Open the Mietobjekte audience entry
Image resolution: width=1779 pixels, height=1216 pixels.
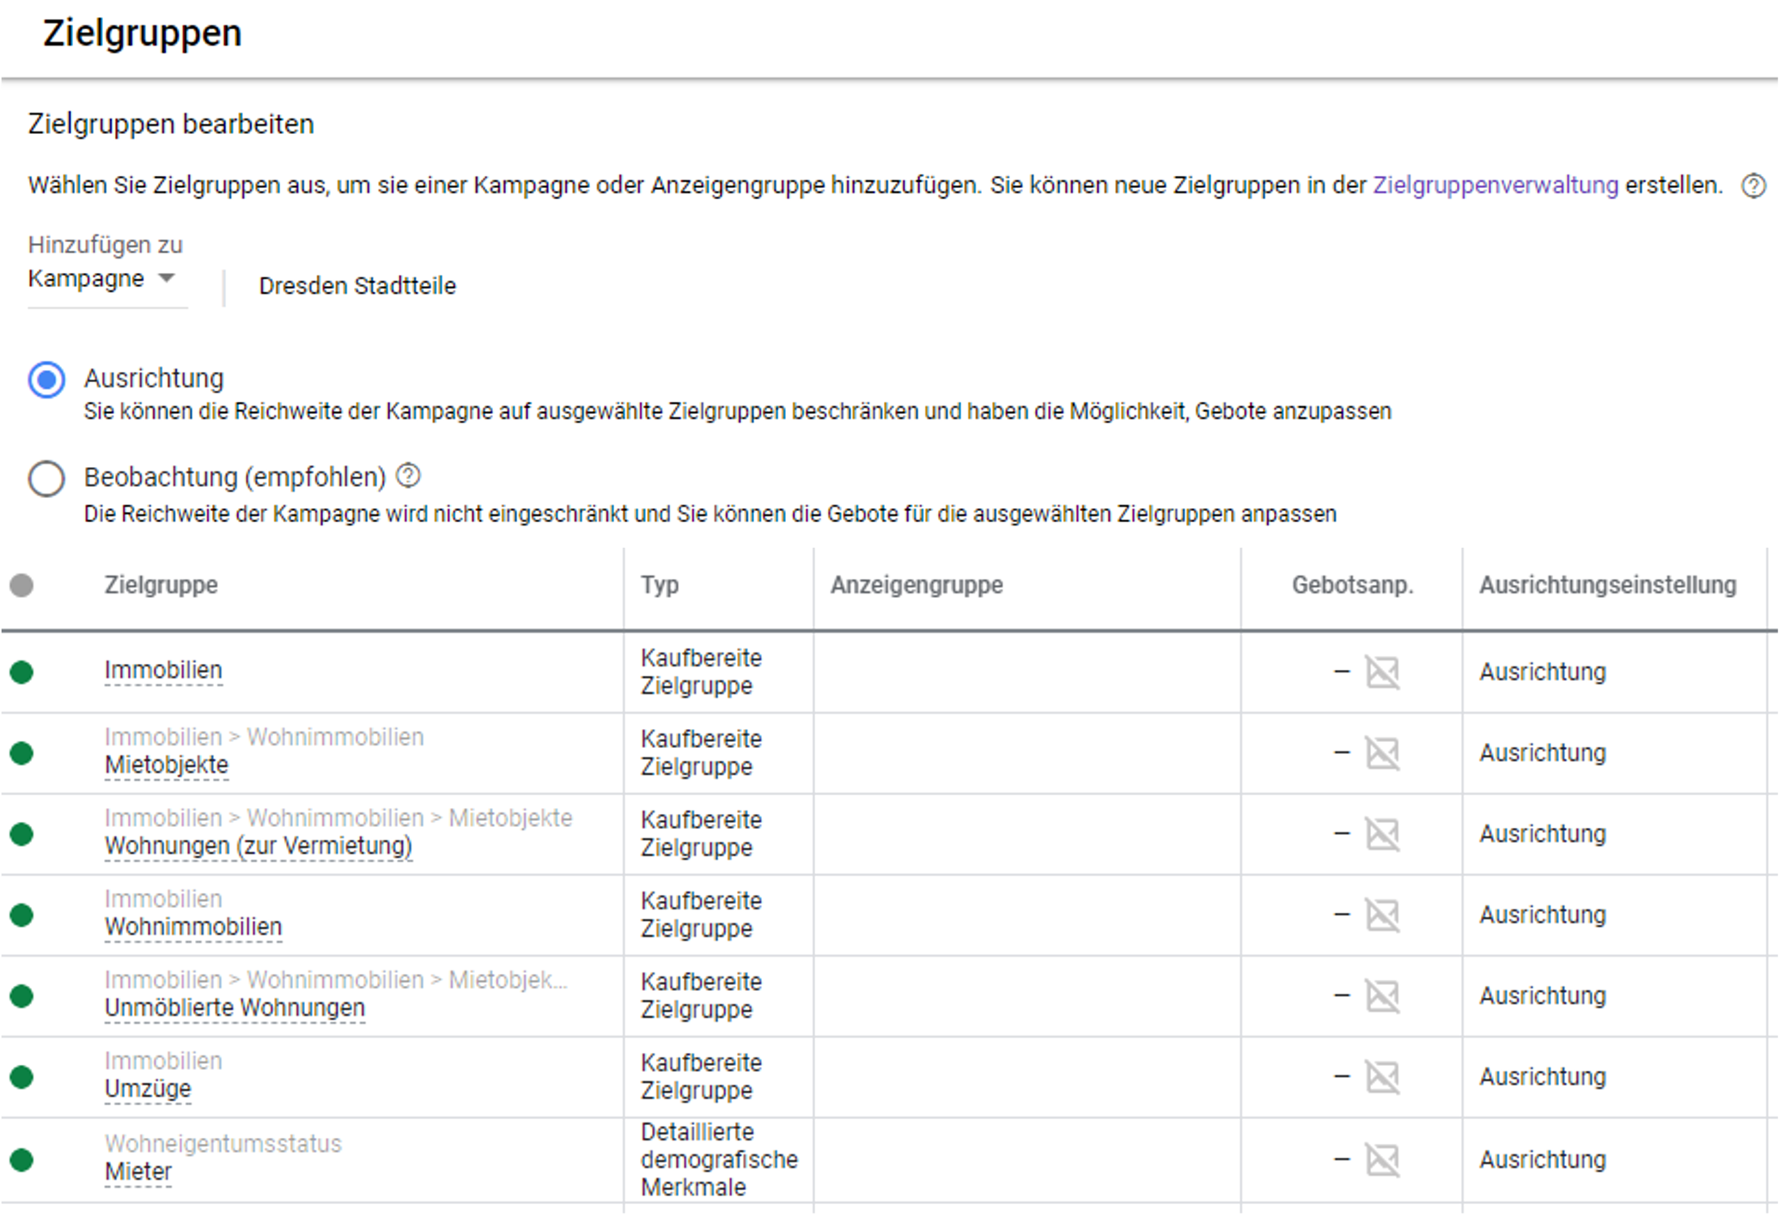[167, 765]
